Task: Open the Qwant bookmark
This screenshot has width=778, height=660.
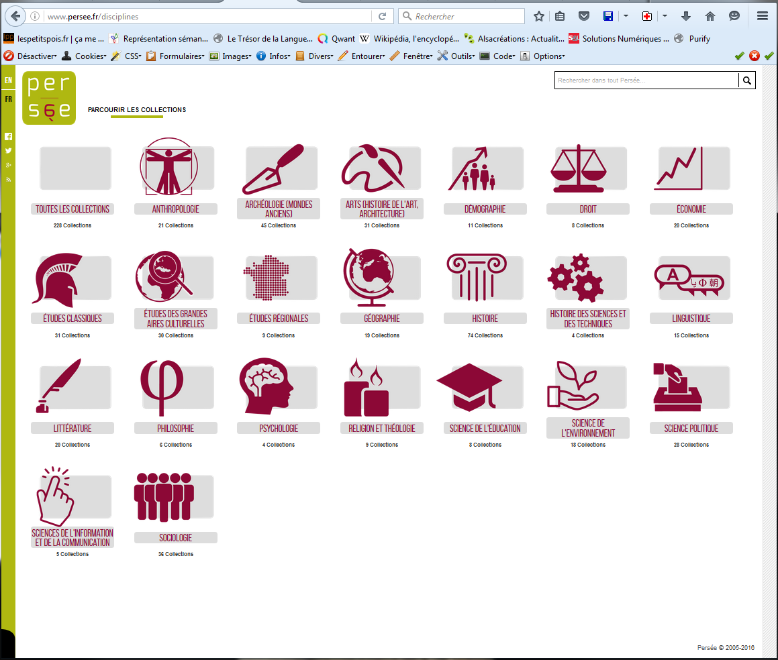Action: point(337,39)
